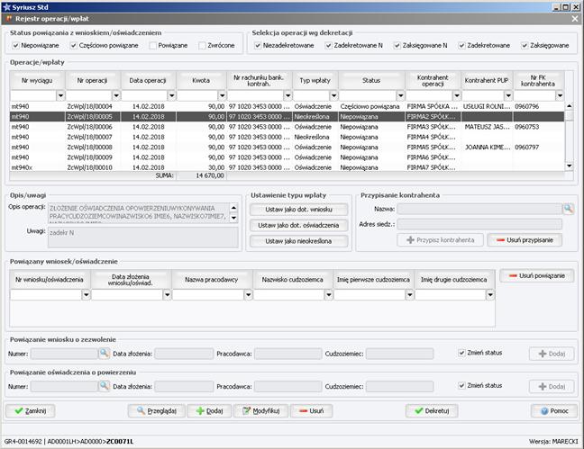Open search icon for wniosek o zezwolenie Numer
584x449 pixels.
pos(105,353)
